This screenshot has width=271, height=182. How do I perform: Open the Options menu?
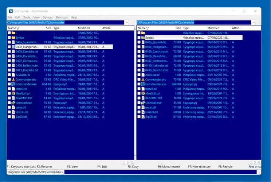tap(47, 18)
